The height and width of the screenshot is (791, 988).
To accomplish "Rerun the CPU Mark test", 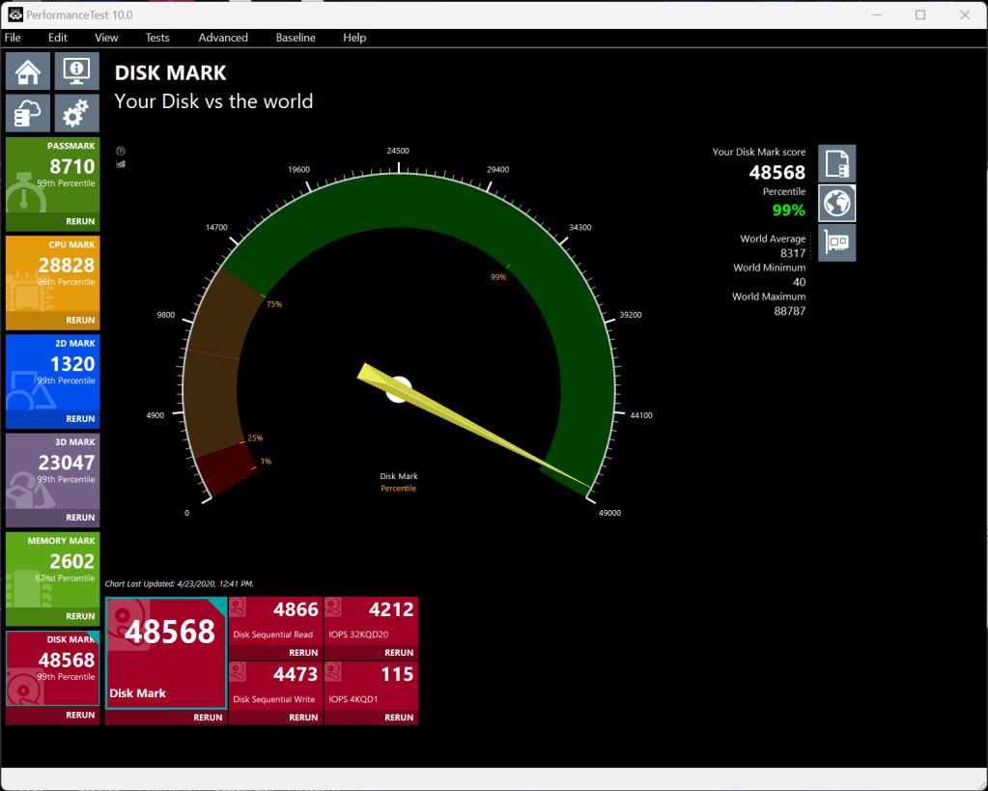I will (x=80, y=321).
